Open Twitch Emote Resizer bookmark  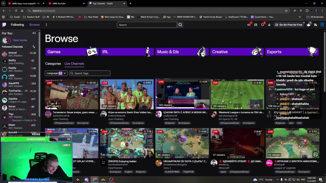click(211, 17)
